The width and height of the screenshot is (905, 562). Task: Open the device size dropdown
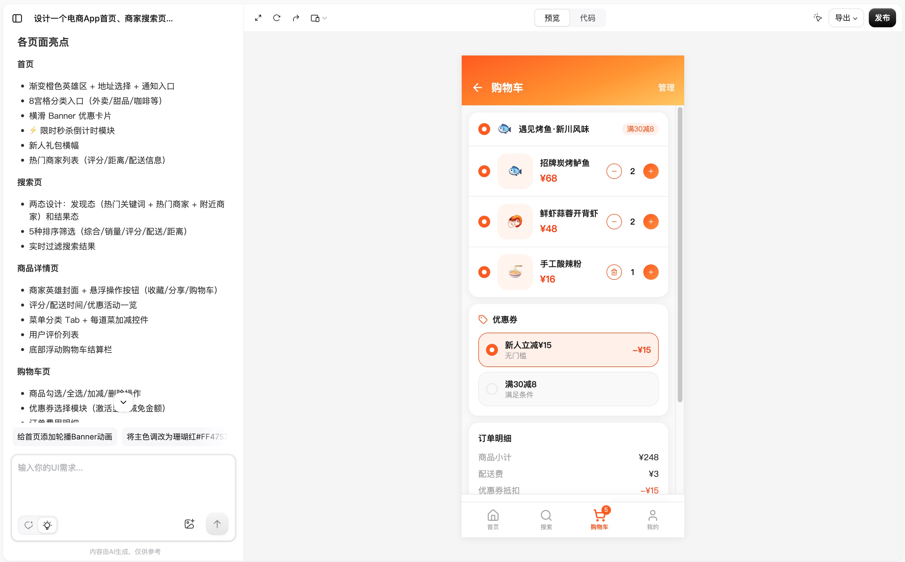point(318,18)
